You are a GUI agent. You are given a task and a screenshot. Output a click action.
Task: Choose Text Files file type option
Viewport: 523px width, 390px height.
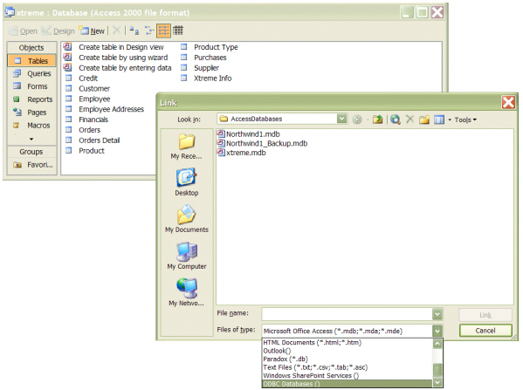(x=348, y=367)
